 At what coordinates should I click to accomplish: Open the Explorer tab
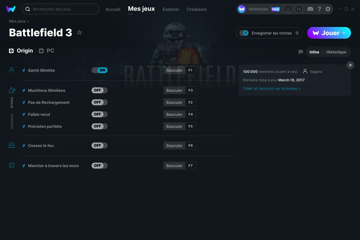pos(171,9)
